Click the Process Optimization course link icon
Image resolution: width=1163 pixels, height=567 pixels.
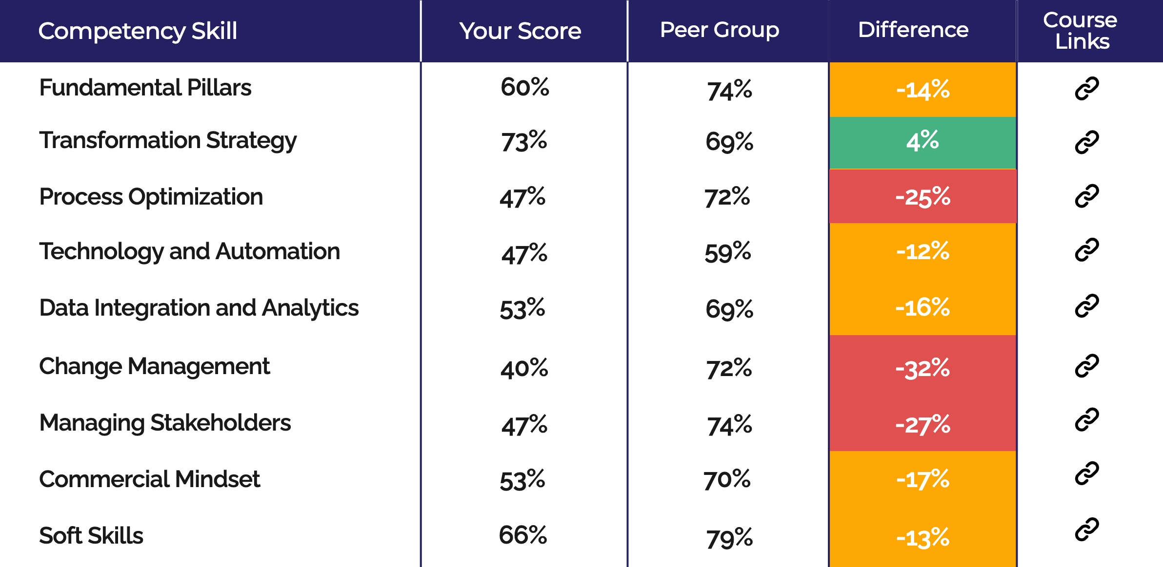(1087, 196)
